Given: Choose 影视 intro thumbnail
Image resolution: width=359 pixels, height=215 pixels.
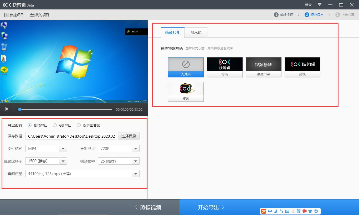Looking at the screenshot, I should 302,67.
